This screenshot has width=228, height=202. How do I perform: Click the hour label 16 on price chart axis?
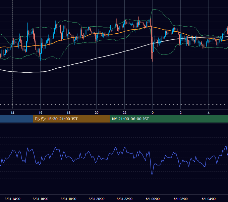[41, 113]
